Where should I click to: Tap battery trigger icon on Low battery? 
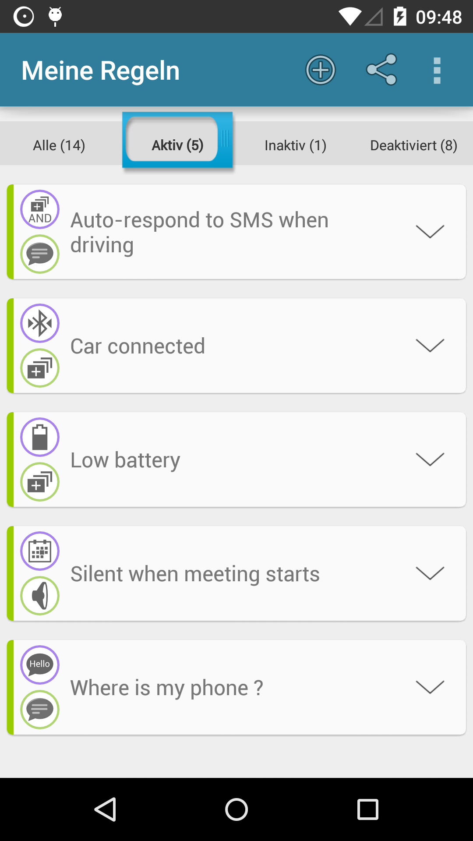click(x=40, y=437)
